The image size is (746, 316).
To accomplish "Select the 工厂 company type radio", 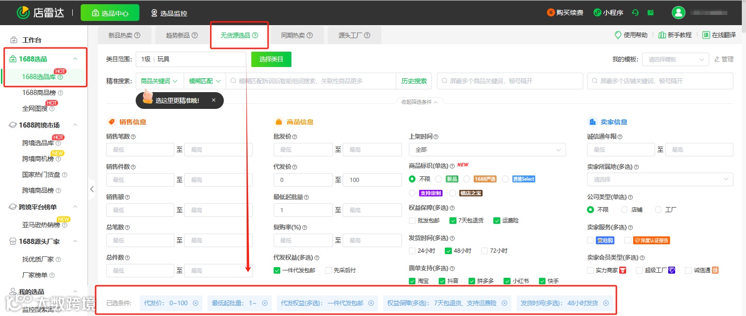I will point(658,210).
